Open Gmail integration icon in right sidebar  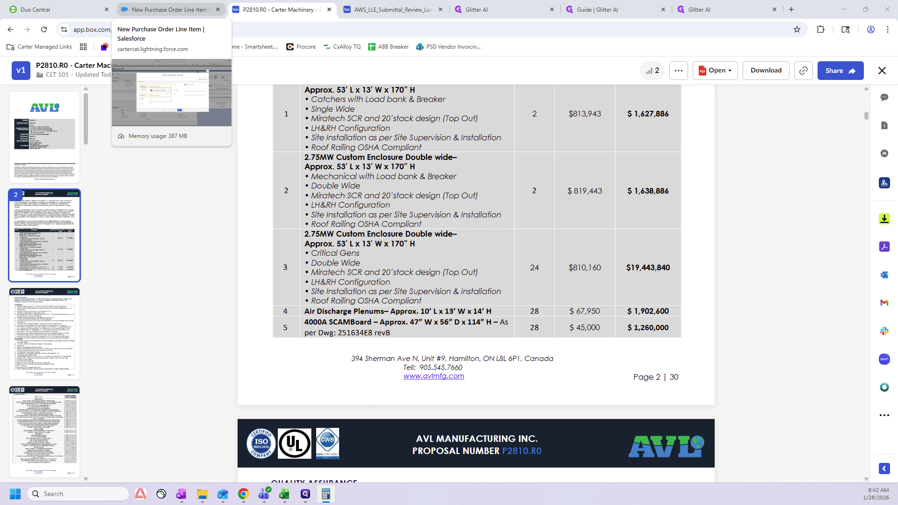click(884, 303)
